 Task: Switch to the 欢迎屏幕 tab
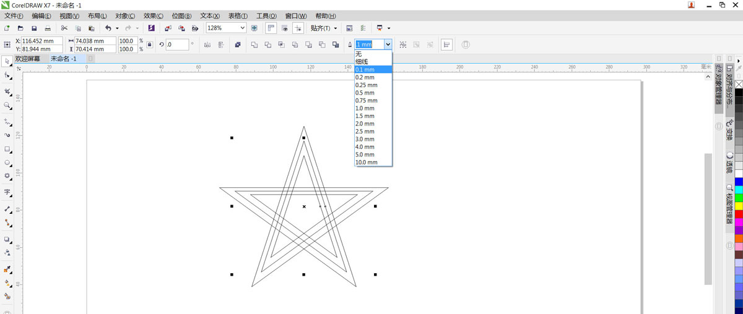pos(28,59)
